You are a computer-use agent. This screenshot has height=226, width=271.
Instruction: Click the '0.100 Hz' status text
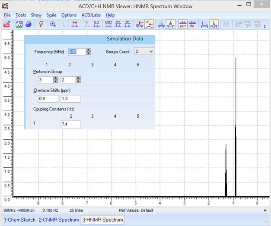pos(50,210)
